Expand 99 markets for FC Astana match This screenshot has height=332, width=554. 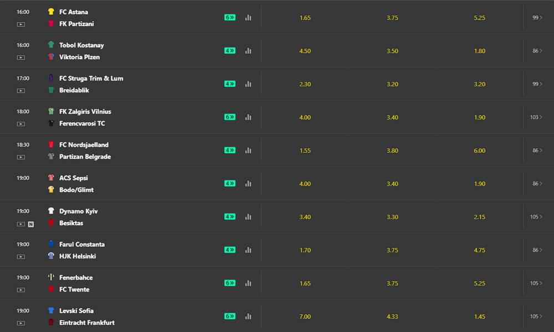(537, 17)
